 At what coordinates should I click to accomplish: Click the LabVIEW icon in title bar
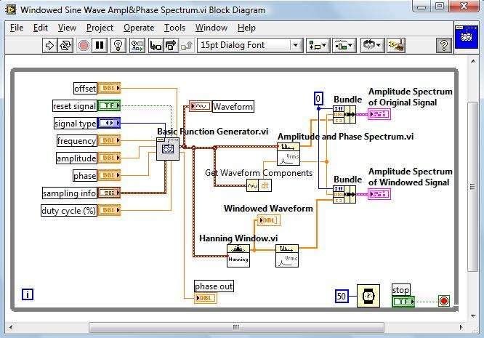coord(12,10)
